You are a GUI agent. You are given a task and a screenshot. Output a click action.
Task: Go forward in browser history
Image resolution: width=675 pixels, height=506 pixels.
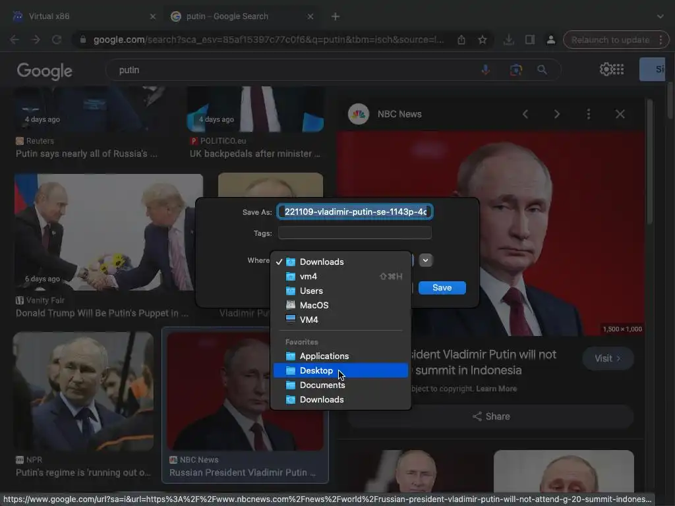36,40
